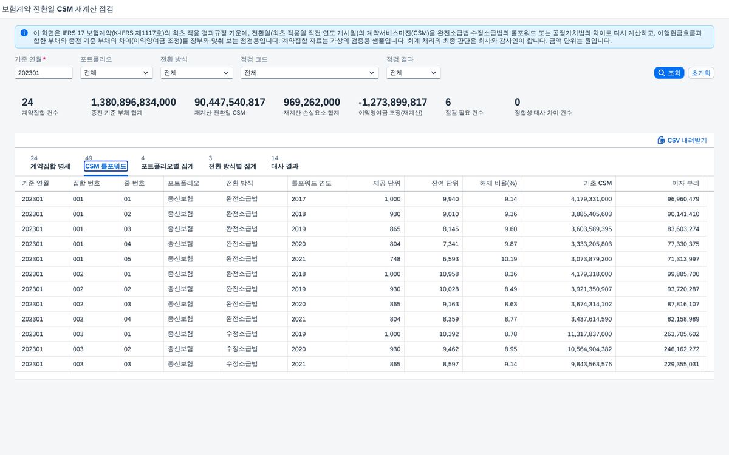Click the KPI value 1,380,896,834,000

click(134, 102)
